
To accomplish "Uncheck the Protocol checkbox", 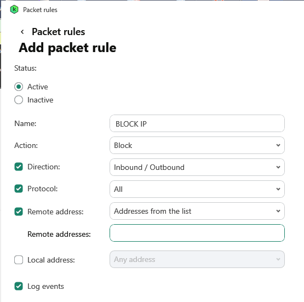I will point(19,189).
